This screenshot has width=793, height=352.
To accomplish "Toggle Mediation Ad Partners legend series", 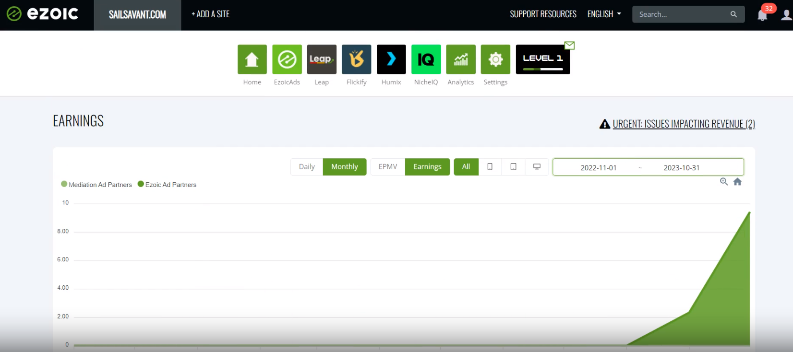I will coord(96,185).
